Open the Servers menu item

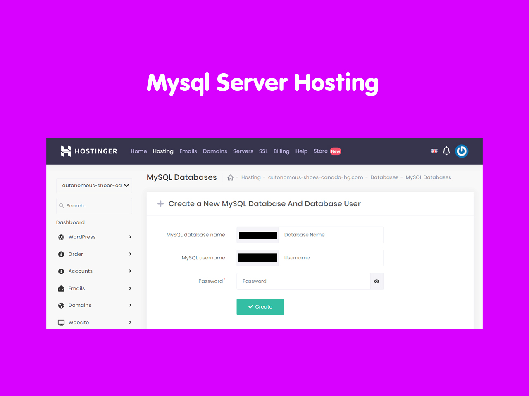(243, 151)
